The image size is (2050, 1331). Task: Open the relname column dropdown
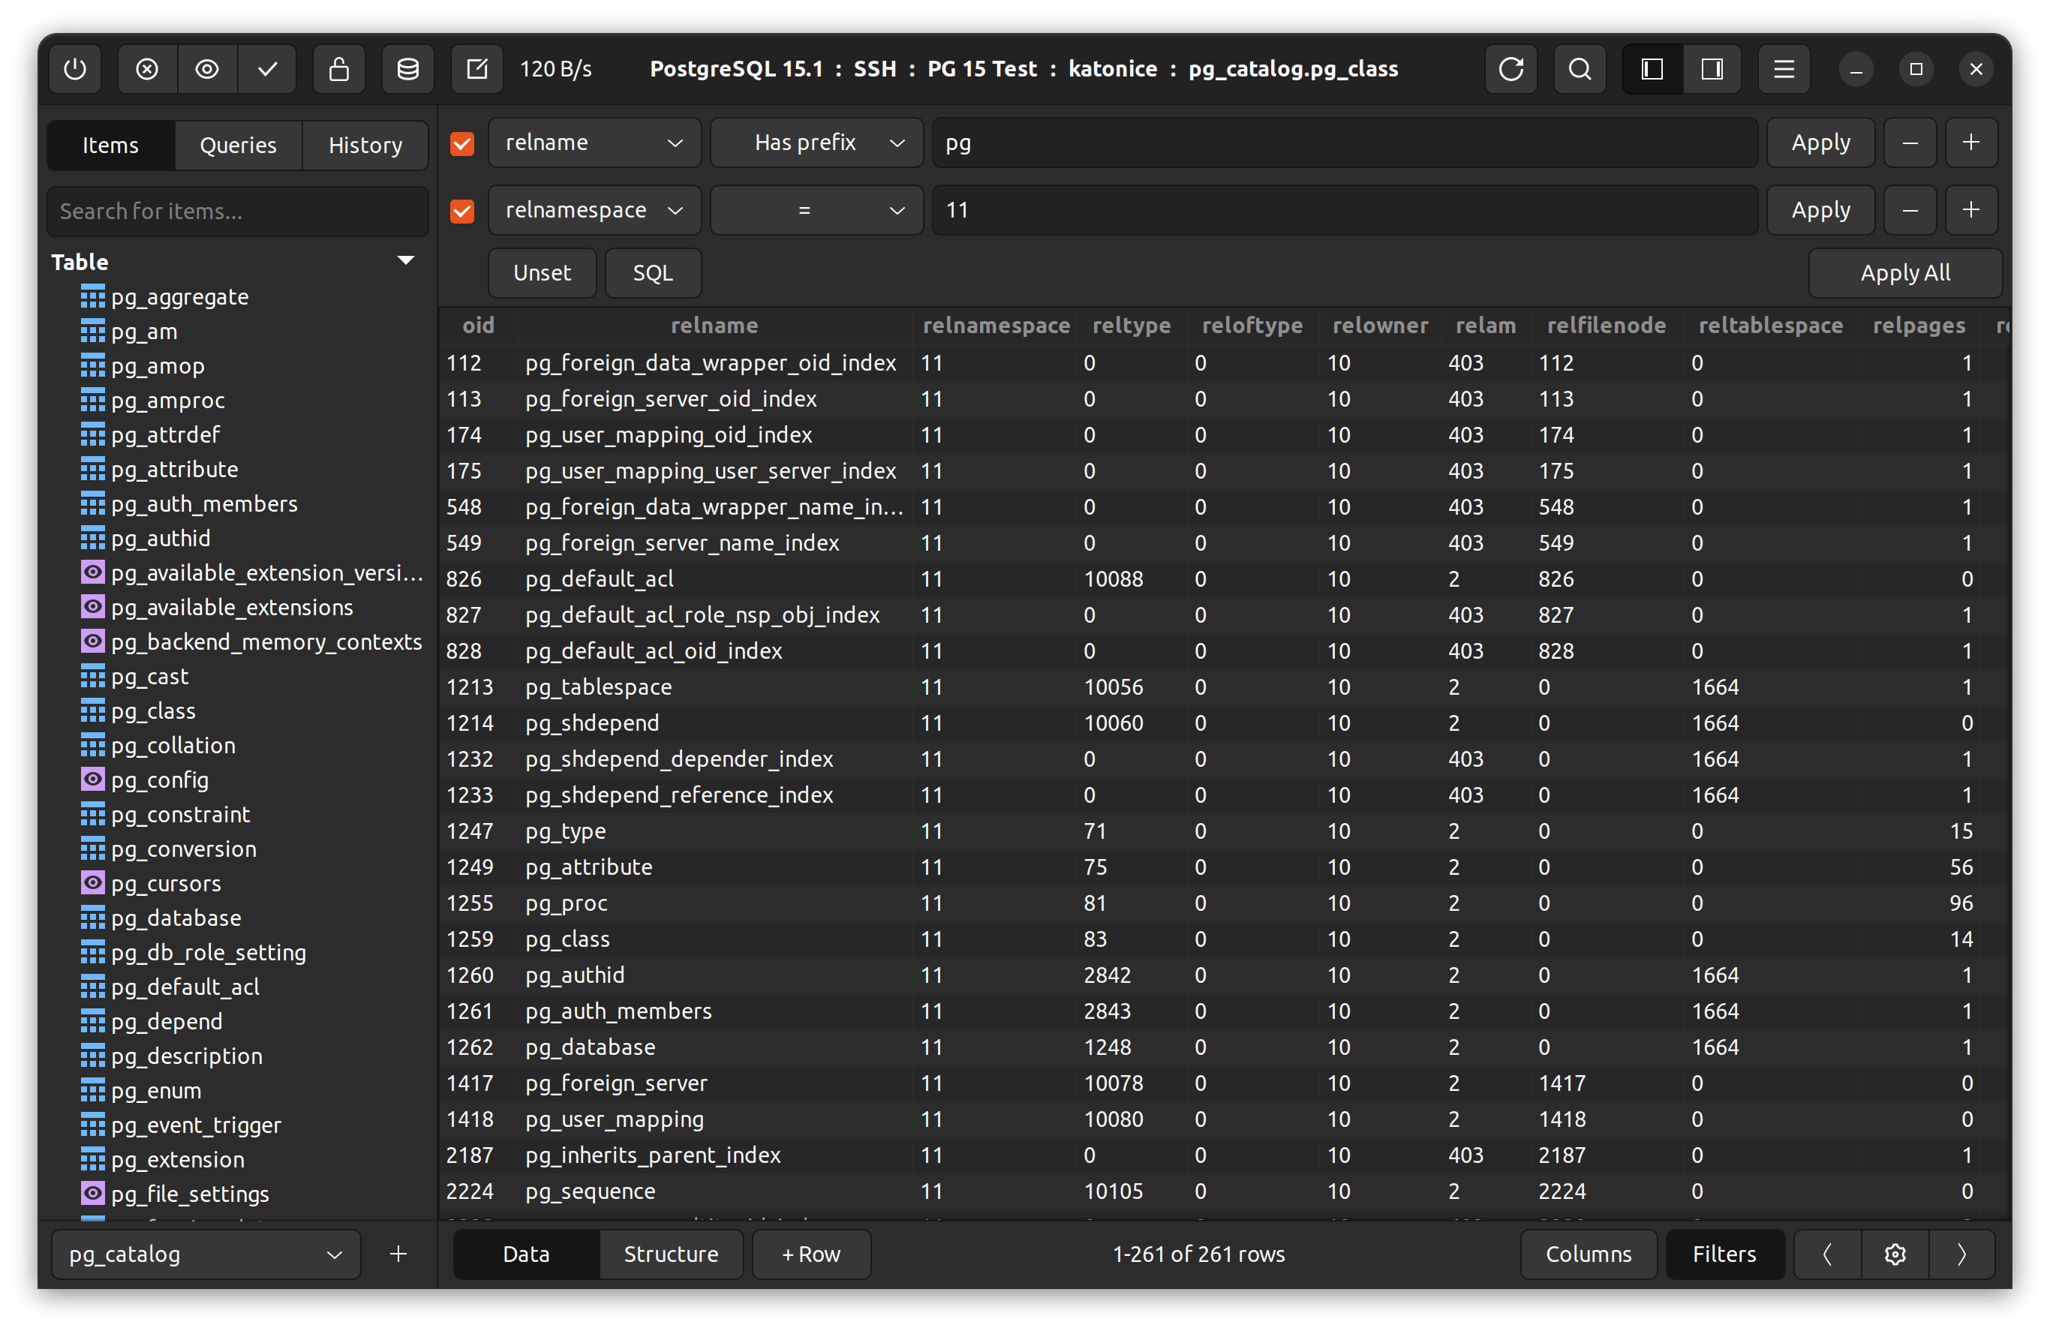(x=594, y=143)
